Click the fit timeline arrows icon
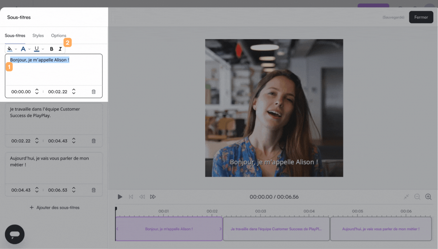Screen dimensions: 438x249 406,197
